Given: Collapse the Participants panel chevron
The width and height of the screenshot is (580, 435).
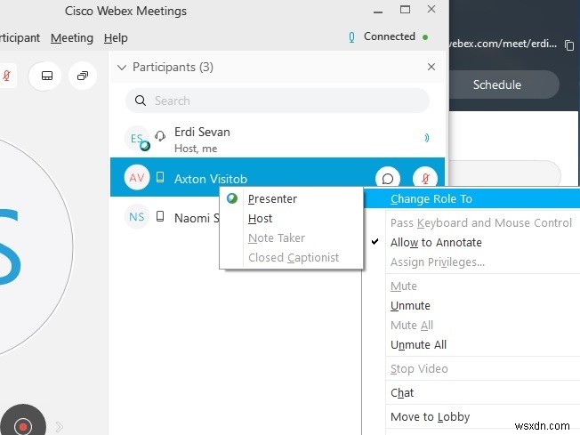Looking at the screenshot, I should pos(123,68).
